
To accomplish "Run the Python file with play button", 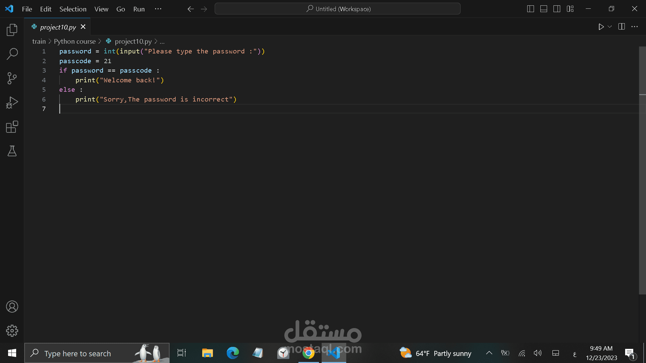I will tap(601, 27).
